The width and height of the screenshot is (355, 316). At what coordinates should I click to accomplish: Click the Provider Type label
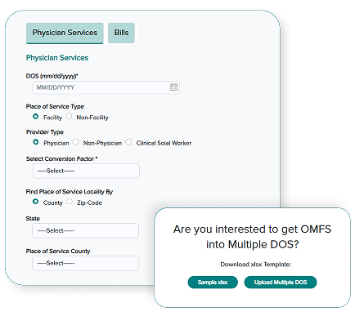tap(45, 132)
